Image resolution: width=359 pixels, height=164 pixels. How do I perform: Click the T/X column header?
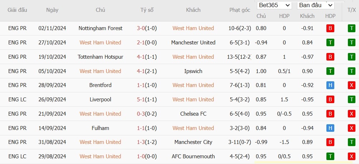350,10
